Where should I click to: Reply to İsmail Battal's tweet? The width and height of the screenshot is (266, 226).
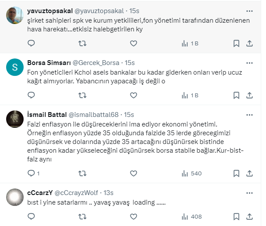coord(31,173)
